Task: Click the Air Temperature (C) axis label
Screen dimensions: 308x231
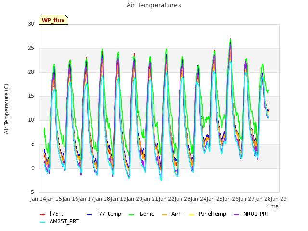Action: [x=6, y=109]
